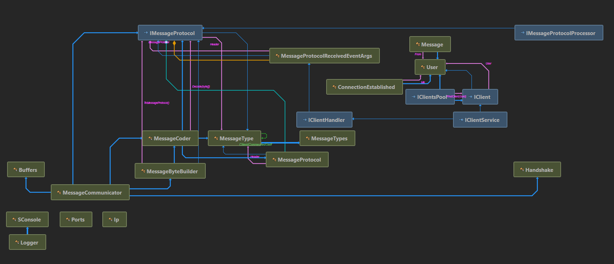Viewport: 614px width, 264px height.
Task: Click the MessageProtocol class icon
Action: point(274,159)
